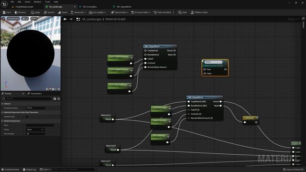Open the Clean Graph dropdown
The width and height of the screenshot is (306, 172).
120,12
